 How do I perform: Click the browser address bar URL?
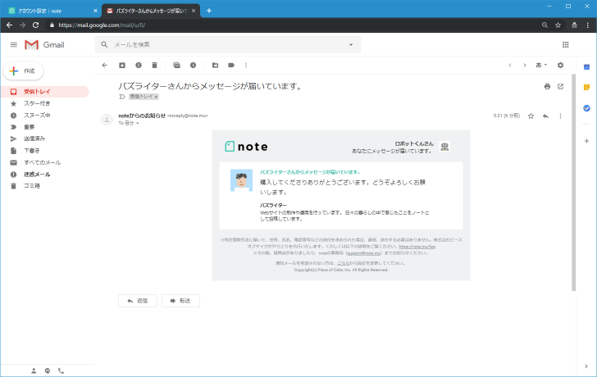click(x=102, y=25)
